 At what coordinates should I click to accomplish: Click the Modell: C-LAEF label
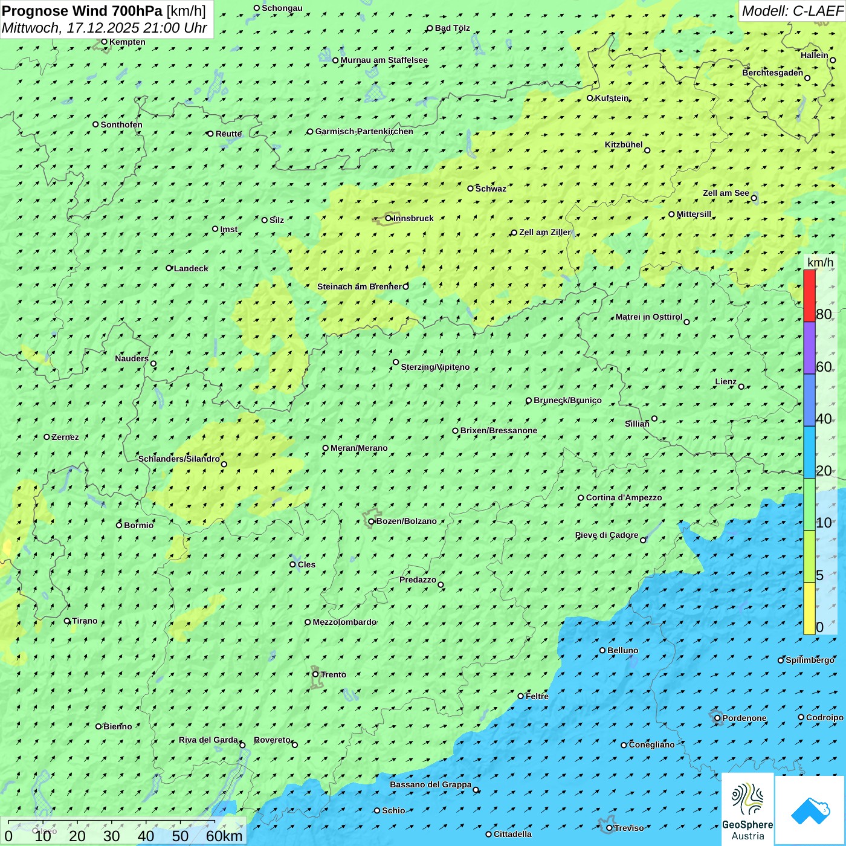click(792, 11)
